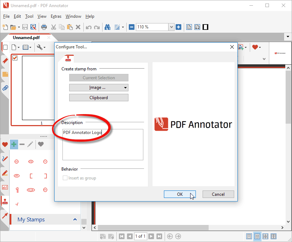Open the Tool menu
Viewport: 292px width, 242px height.
[29, 16]
